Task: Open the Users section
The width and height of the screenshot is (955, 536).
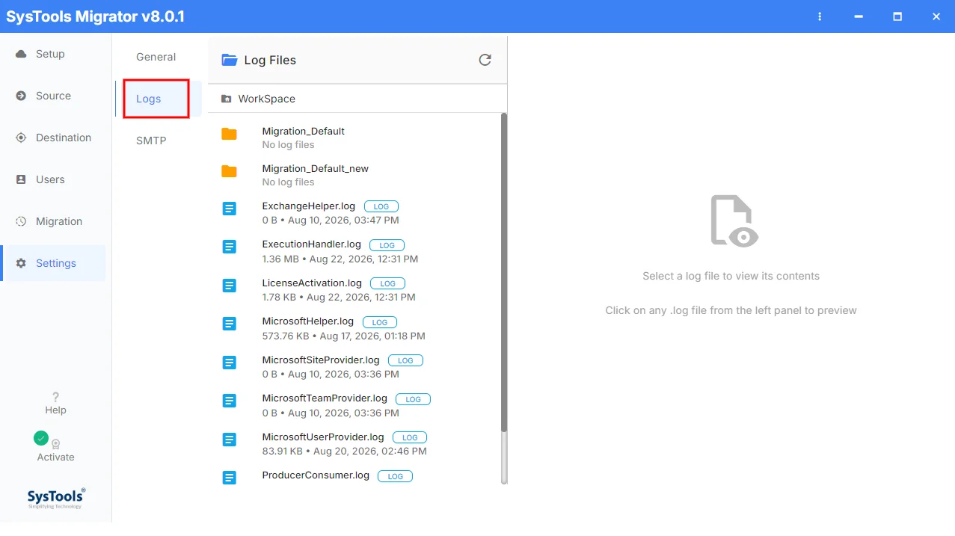Action: pos(50,179)
